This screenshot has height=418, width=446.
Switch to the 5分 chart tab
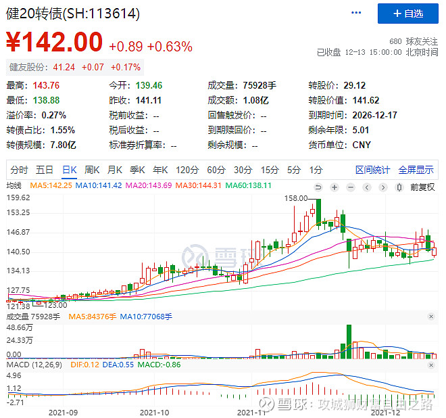coord(294,170)
